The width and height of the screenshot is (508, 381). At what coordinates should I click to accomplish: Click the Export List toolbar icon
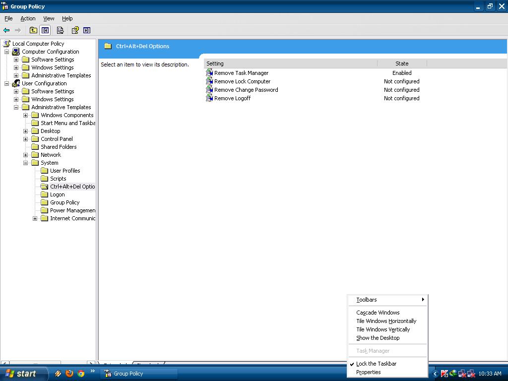click(60, 30)
